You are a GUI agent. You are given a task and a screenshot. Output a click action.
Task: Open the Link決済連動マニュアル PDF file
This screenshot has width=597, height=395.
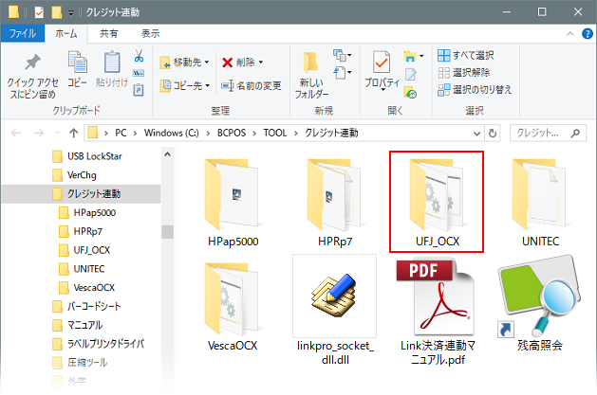[x=436, y=303]
